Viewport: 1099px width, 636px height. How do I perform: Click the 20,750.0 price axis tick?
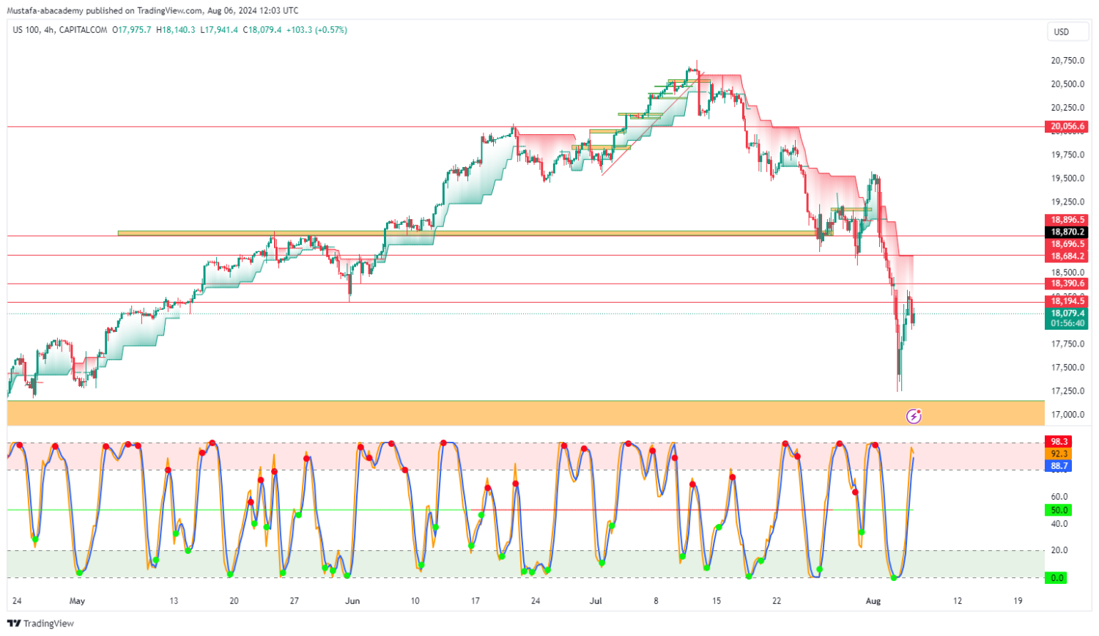(x=1067, y=61)
